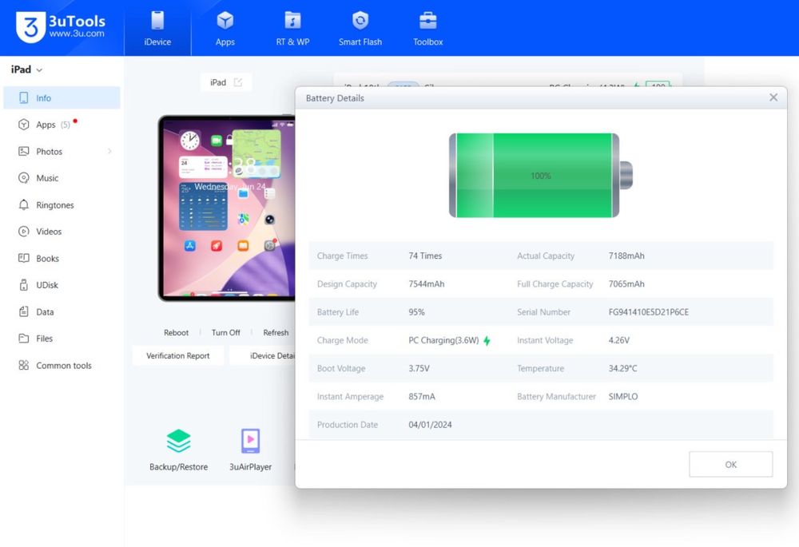Open Books in the sidebar
Image resolution: width=799 pixels, height=547 pixels.
point(62,258)
